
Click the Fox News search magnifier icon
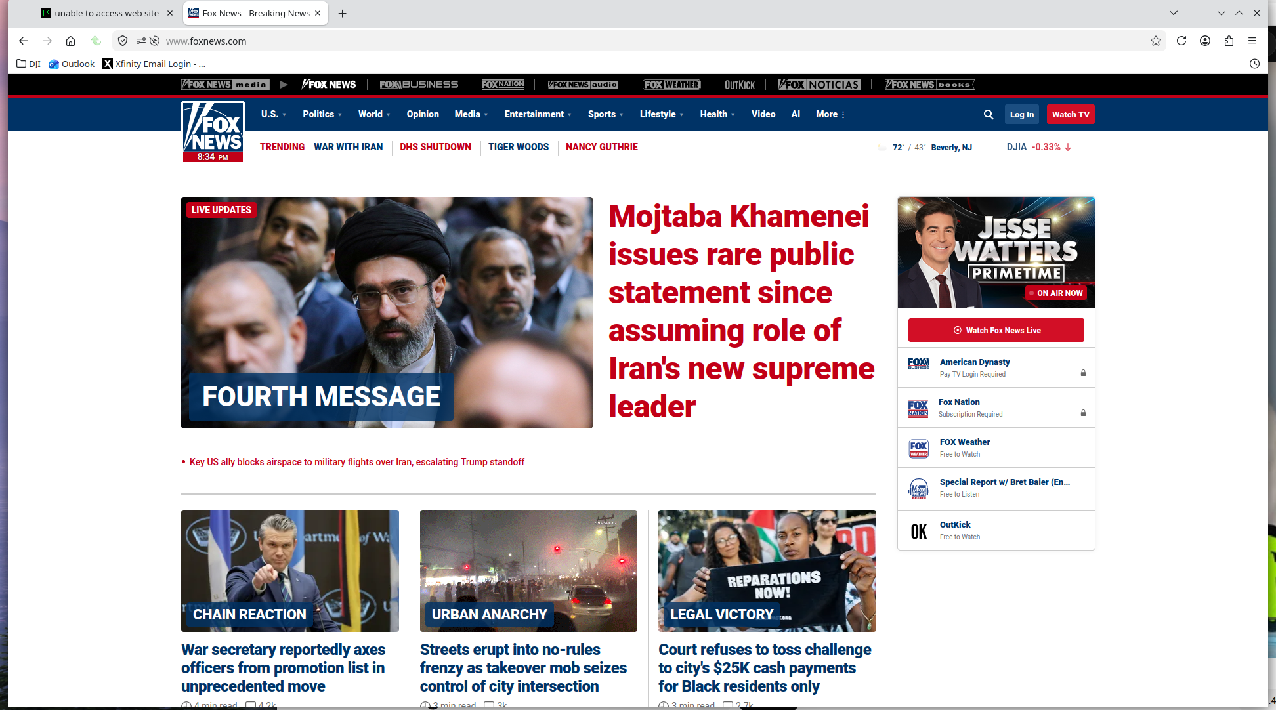[988, 114]
